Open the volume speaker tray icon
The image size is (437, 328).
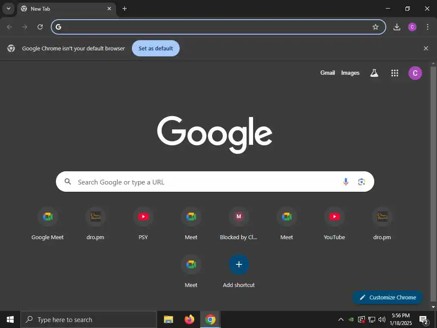[x=382, y=319]
